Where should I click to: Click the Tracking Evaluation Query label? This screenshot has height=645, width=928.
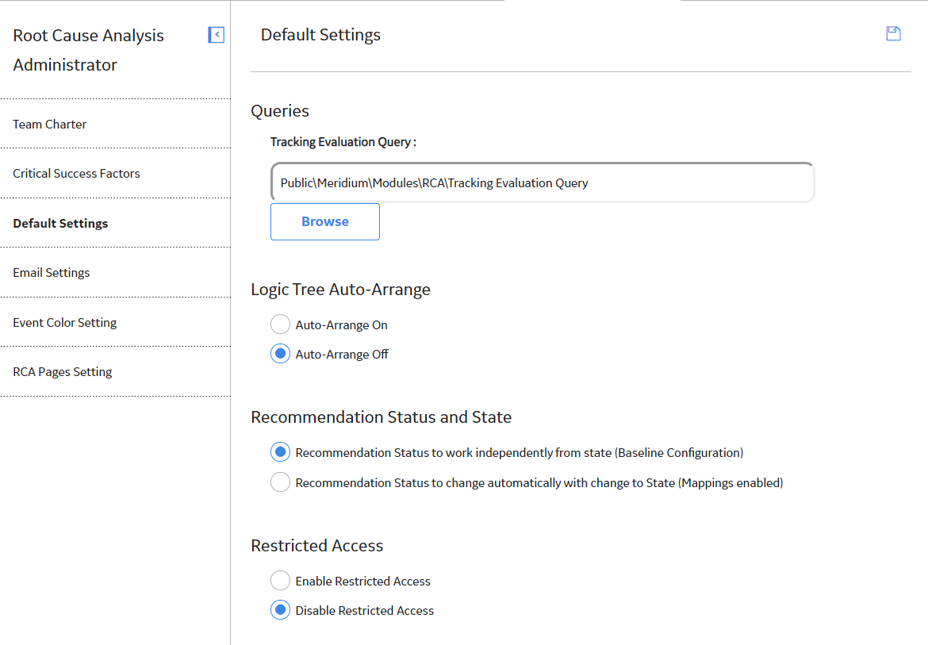[x=343, y=142]
